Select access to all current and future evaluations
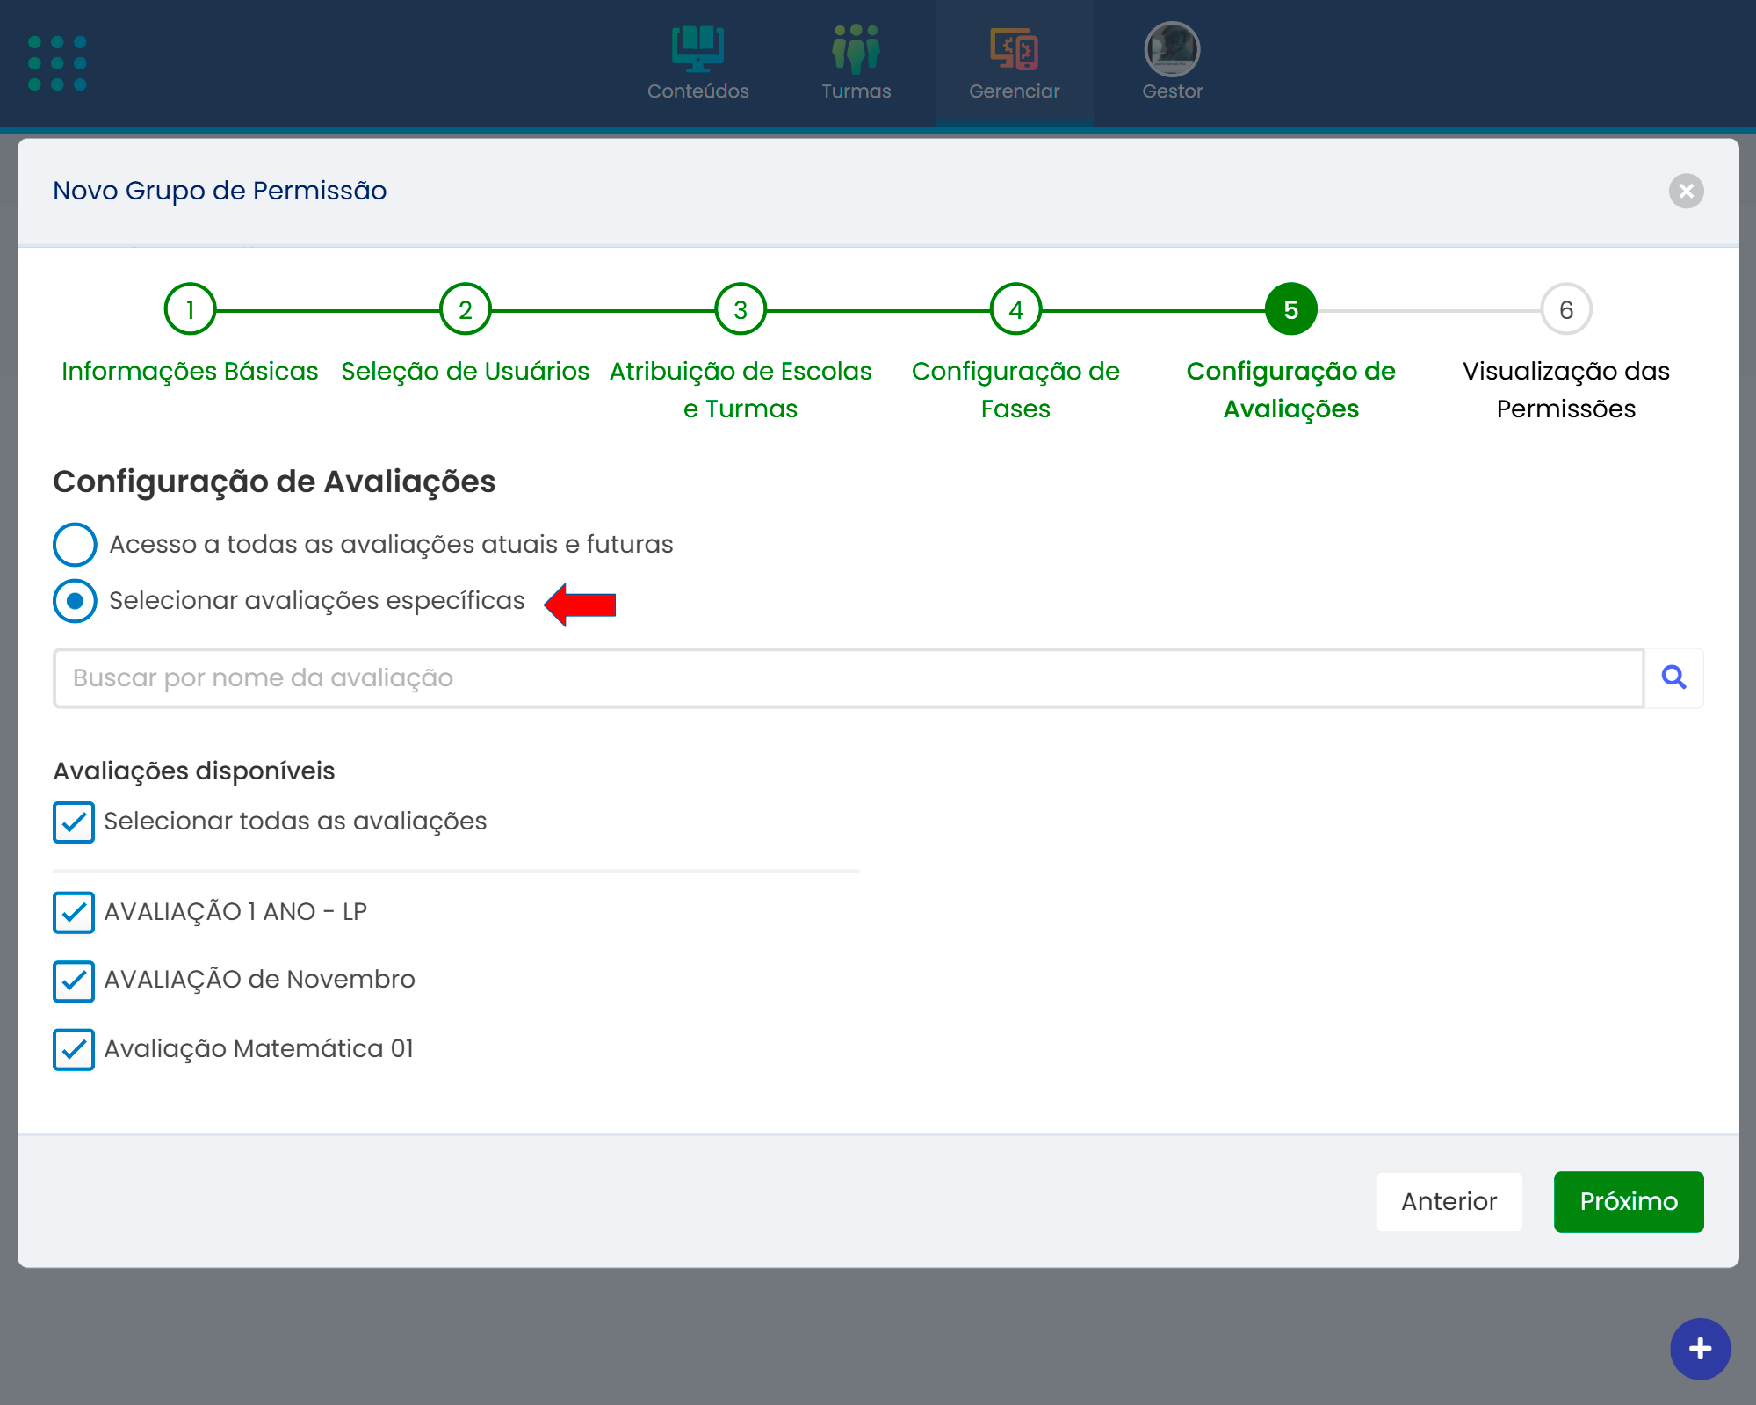The height and width of the screenshot is (1405, 1756). coord(75,545)
